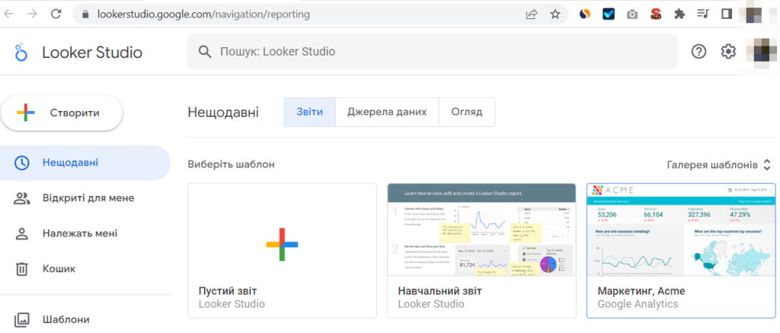
Task: Click the Створити button
Action: tap(62, 113)
